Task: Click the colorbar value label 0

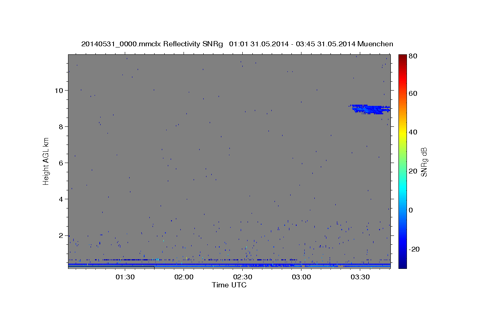Action: (x=411, y=210)
